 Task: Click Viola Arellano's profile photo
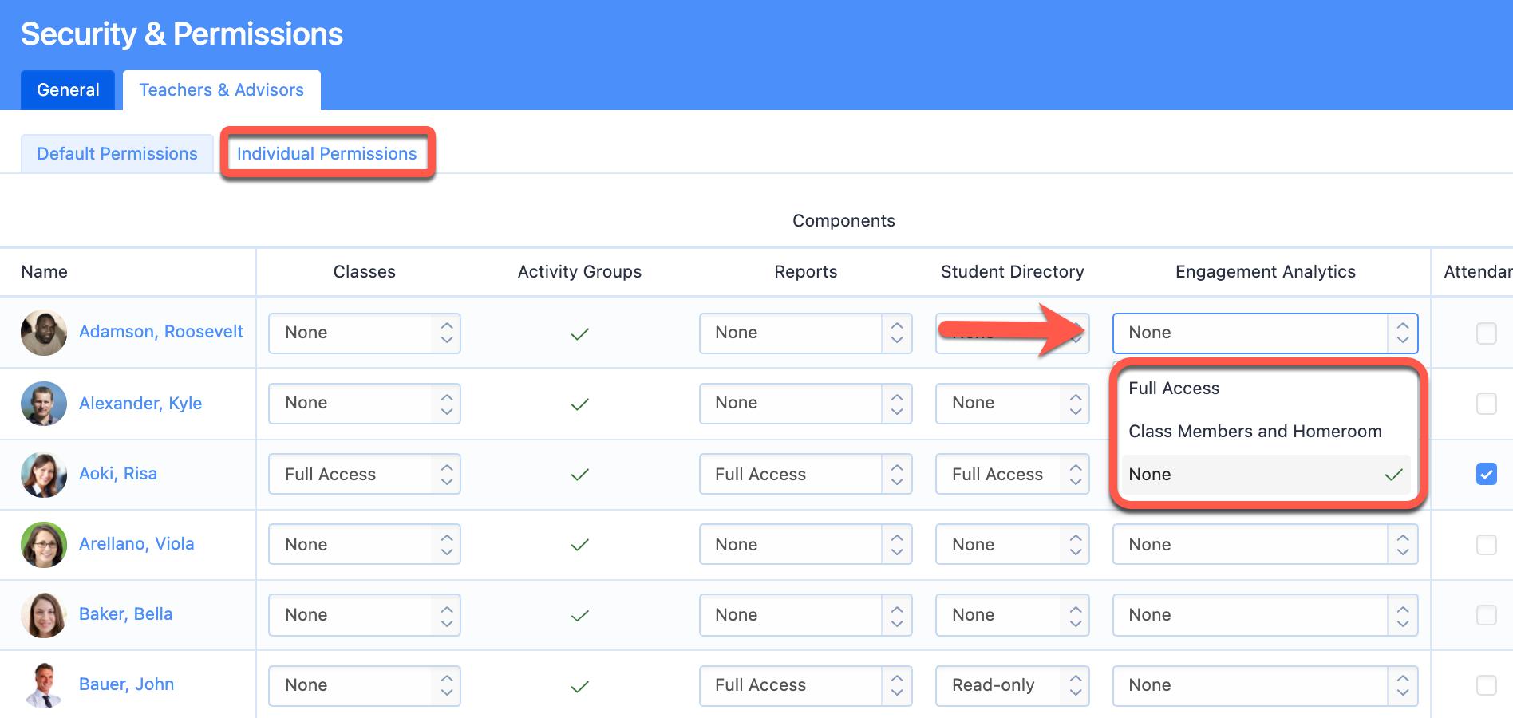[x=44, y=545]
